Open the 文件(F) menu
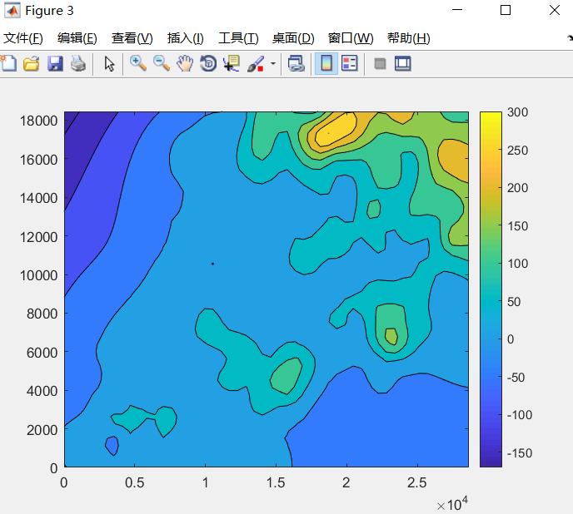This screenshot has width=573, height=514. point(23,38)
